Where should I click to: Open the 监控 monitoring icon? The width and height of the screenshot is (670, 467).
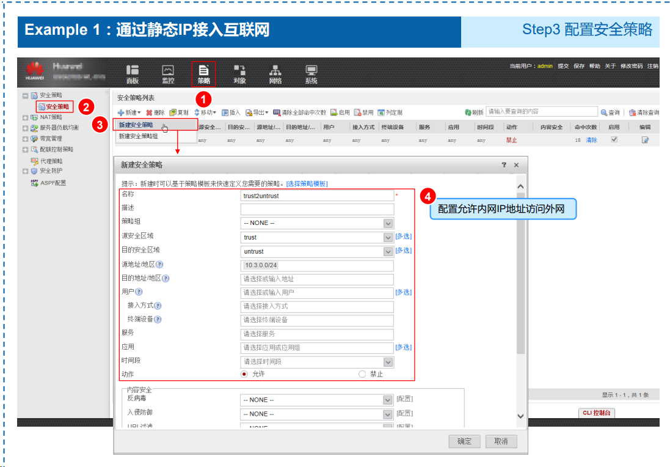click(168, 73)
